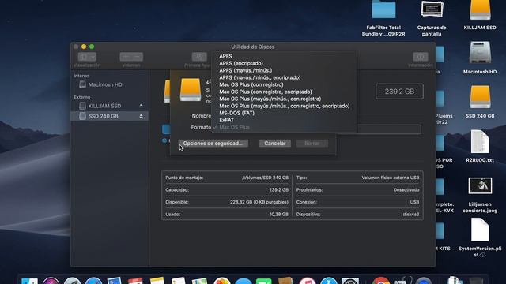Click Opciones de seguridad… button
This screenshot has width=506, height=284.
pyautogui.click(x=213, y=144)
